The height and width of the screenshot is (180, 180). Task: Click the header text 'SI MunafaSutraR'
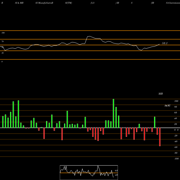[x=44, y=3]
